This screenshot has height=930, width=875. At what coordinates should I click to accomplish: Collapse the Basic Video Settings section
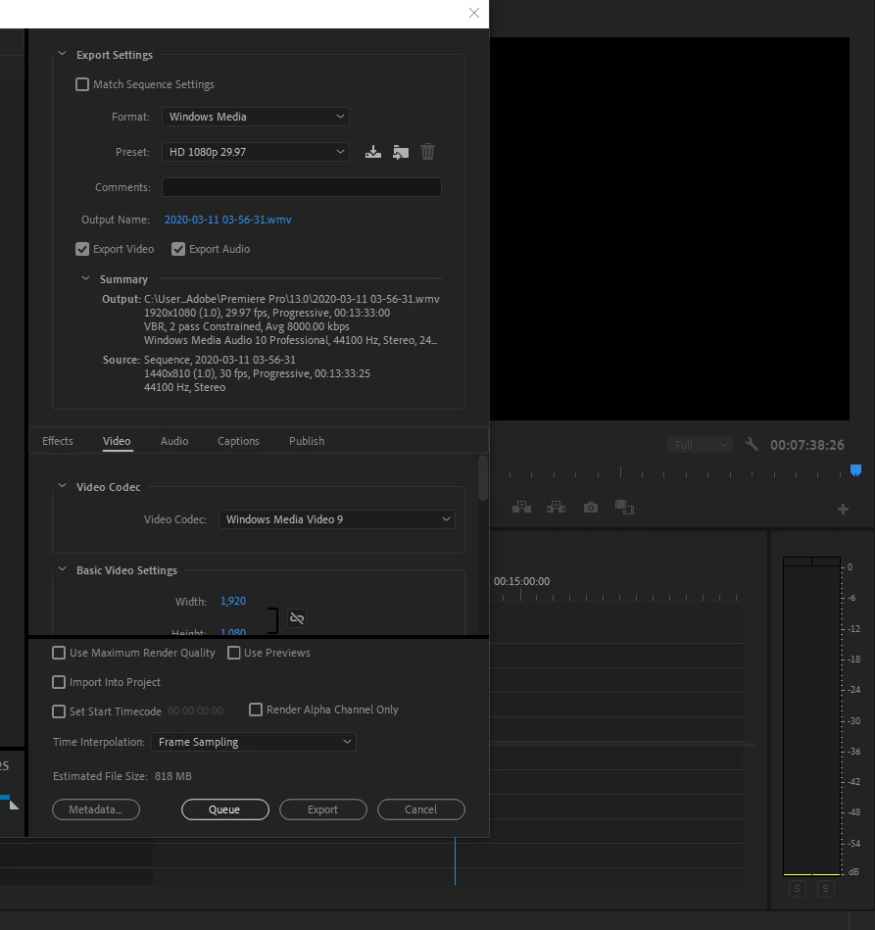(x=63, y=569)
